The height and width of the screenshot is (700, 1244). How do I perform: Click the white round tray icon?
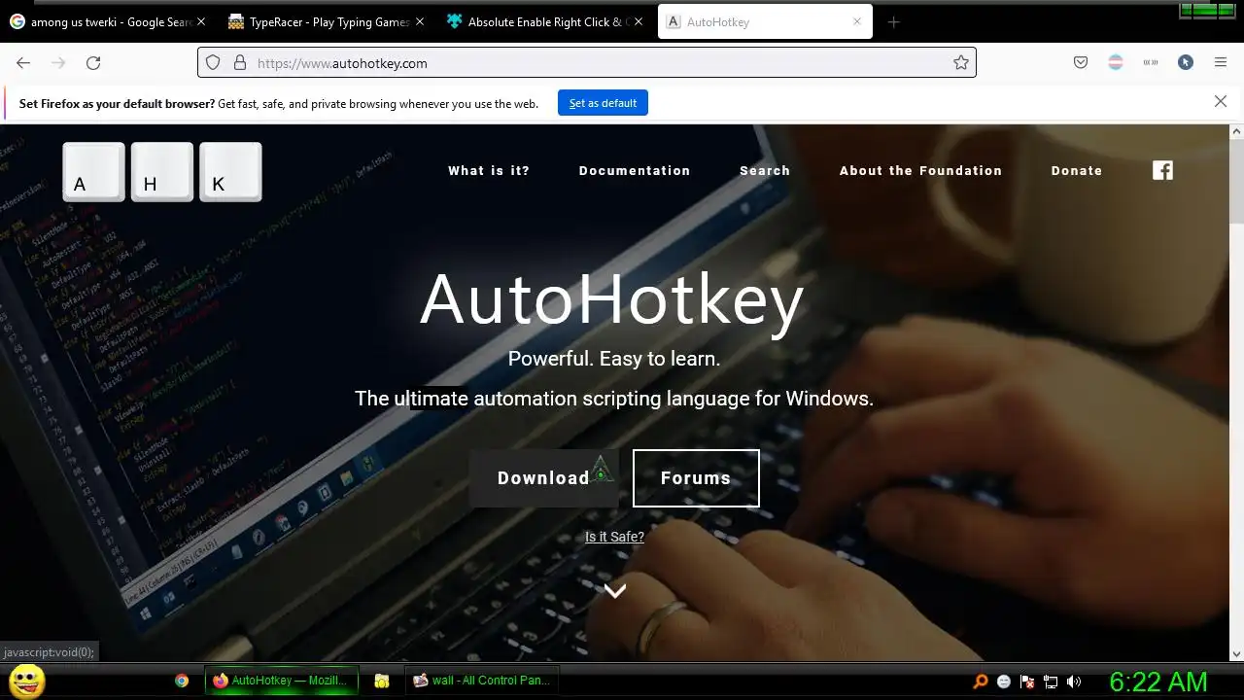[x=1004, y=682]
